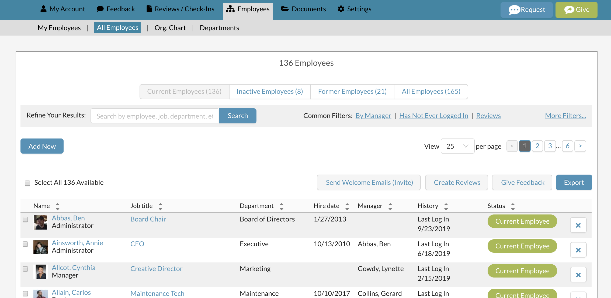Open Ainsworth, Annie employee link

pyautogui.click(x=77, y=243)
